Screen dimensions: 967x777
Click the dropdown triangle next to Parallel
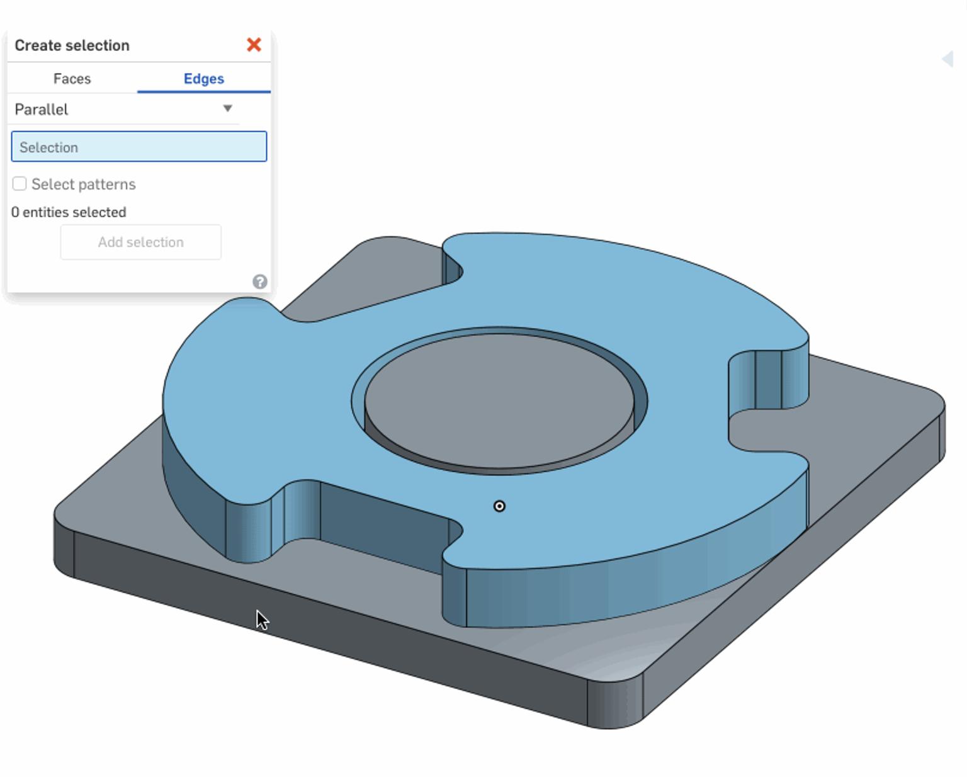229,108
